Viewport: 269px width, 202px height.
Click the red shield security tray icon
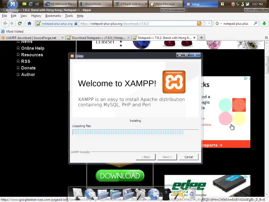(233, 4)
